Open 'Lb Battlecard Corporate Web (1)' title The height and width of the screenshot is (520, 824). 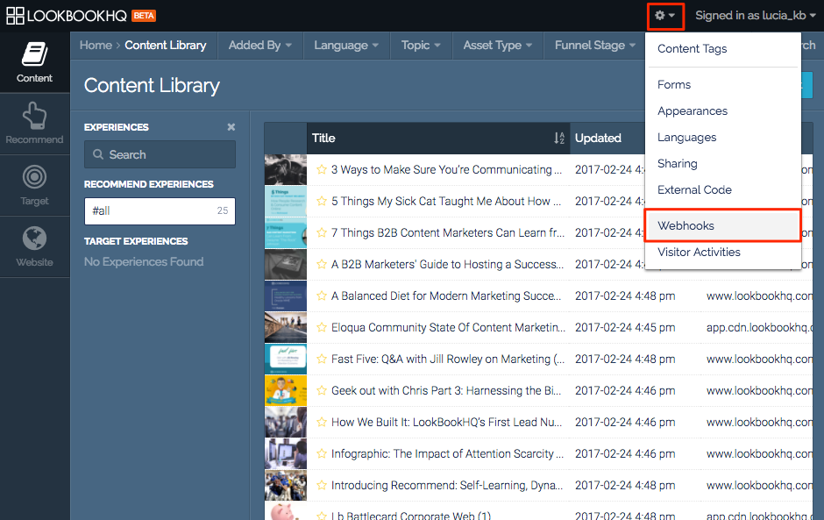(411, 516)
